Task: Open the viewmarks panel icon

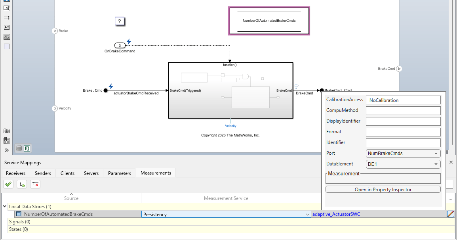Action: [x=6, y=140]
